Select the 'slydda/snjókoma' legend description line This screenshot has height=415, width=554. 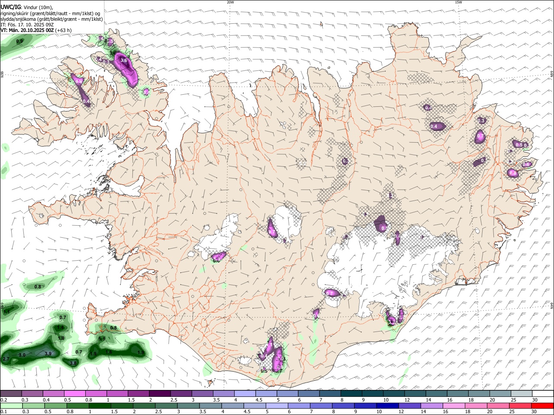(x=52, y=19)
